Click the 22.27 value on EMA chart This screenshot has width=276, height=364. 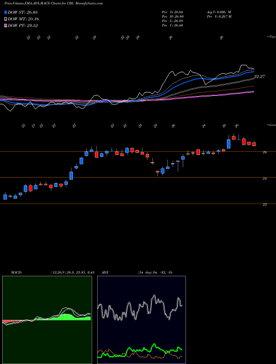pos(259,76)
